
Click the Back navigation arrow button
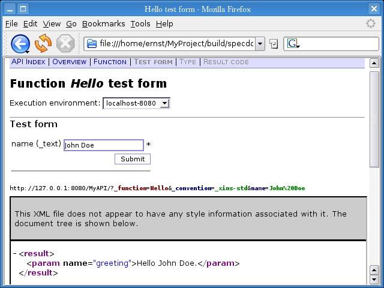20,43
